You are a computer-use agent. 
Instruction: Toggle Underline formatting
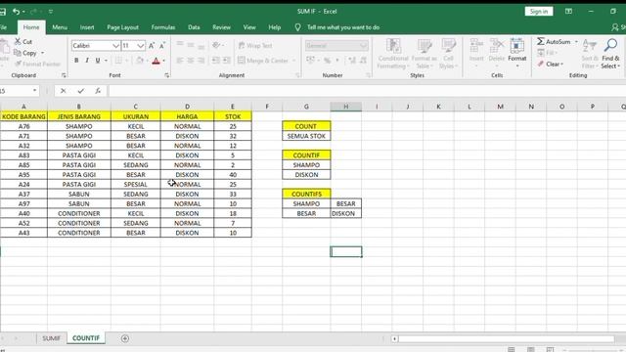tap(98, 61)
